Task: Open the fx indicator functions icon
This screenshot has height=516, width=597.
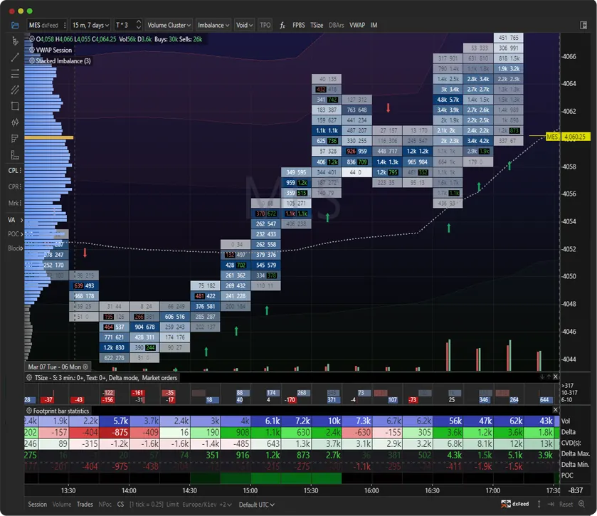Action: point(280,24)
